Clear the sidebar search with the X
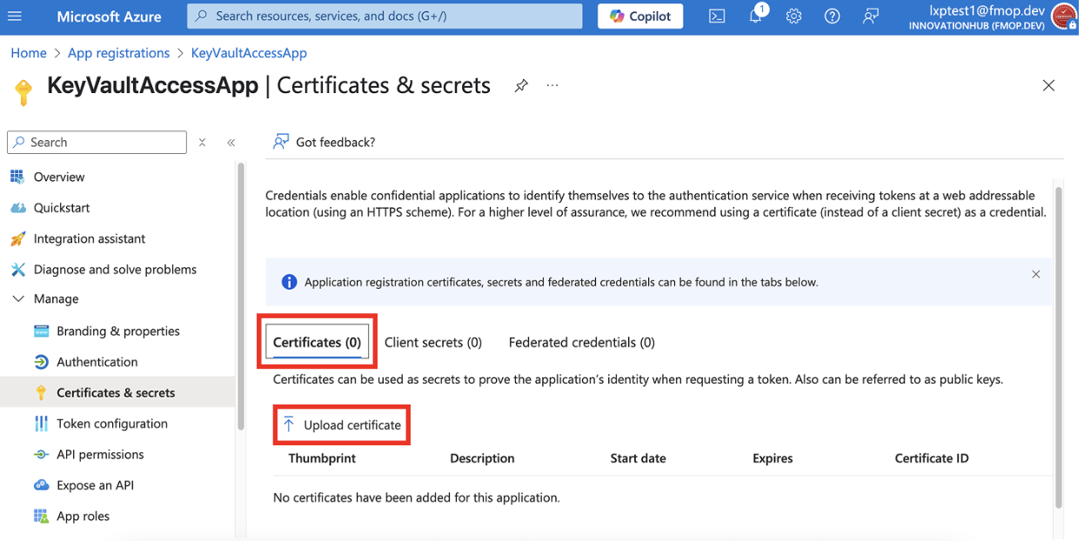 (x=202, y=142)
